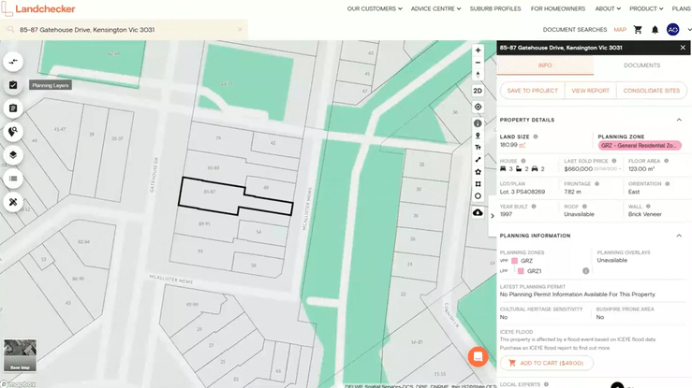Image resolution: width=692 pixels, height=388 pixels.
Task: Switch to the Documents tab
Action: point(641,65)
